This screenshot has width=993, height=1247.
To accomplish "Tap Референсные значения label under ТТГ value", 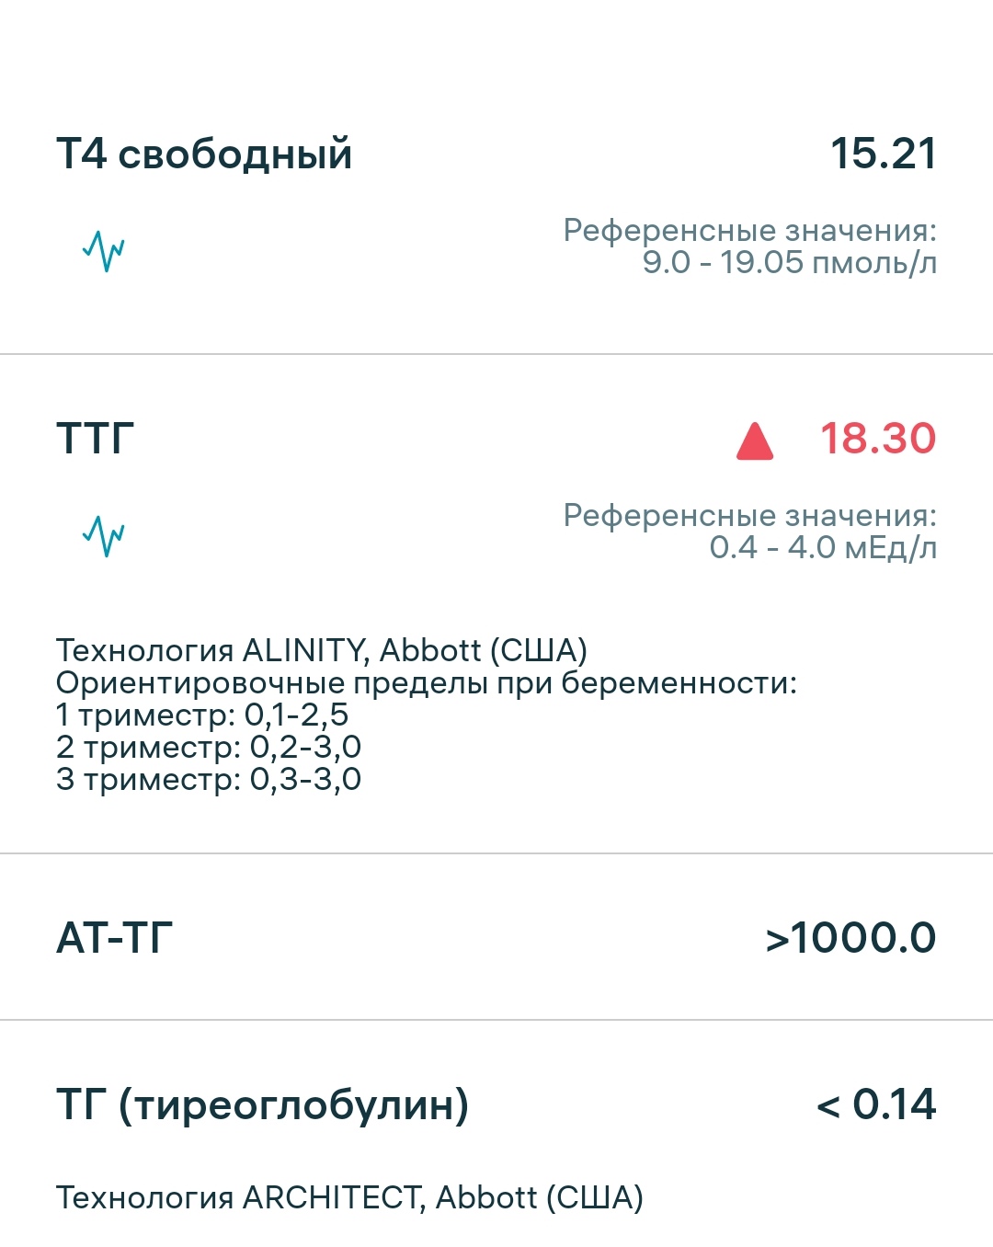I will click(x=750, y=515).
